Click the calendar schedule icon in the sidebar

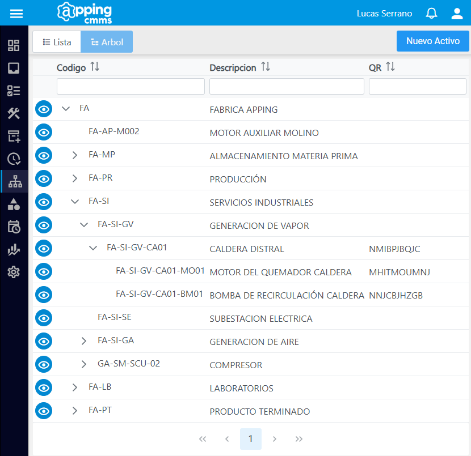coord(14,225)
